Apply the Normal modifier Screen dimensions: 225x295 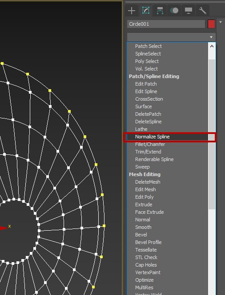tap(143, 220)
